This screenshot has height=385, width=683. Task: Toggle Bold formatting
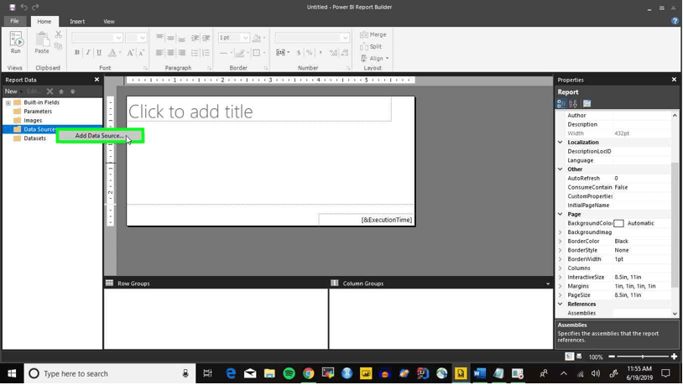pyautogui.click(x=77, y=53)
